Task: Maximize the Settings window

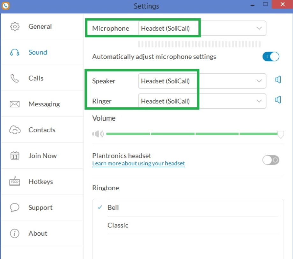Action: point(265,4)
